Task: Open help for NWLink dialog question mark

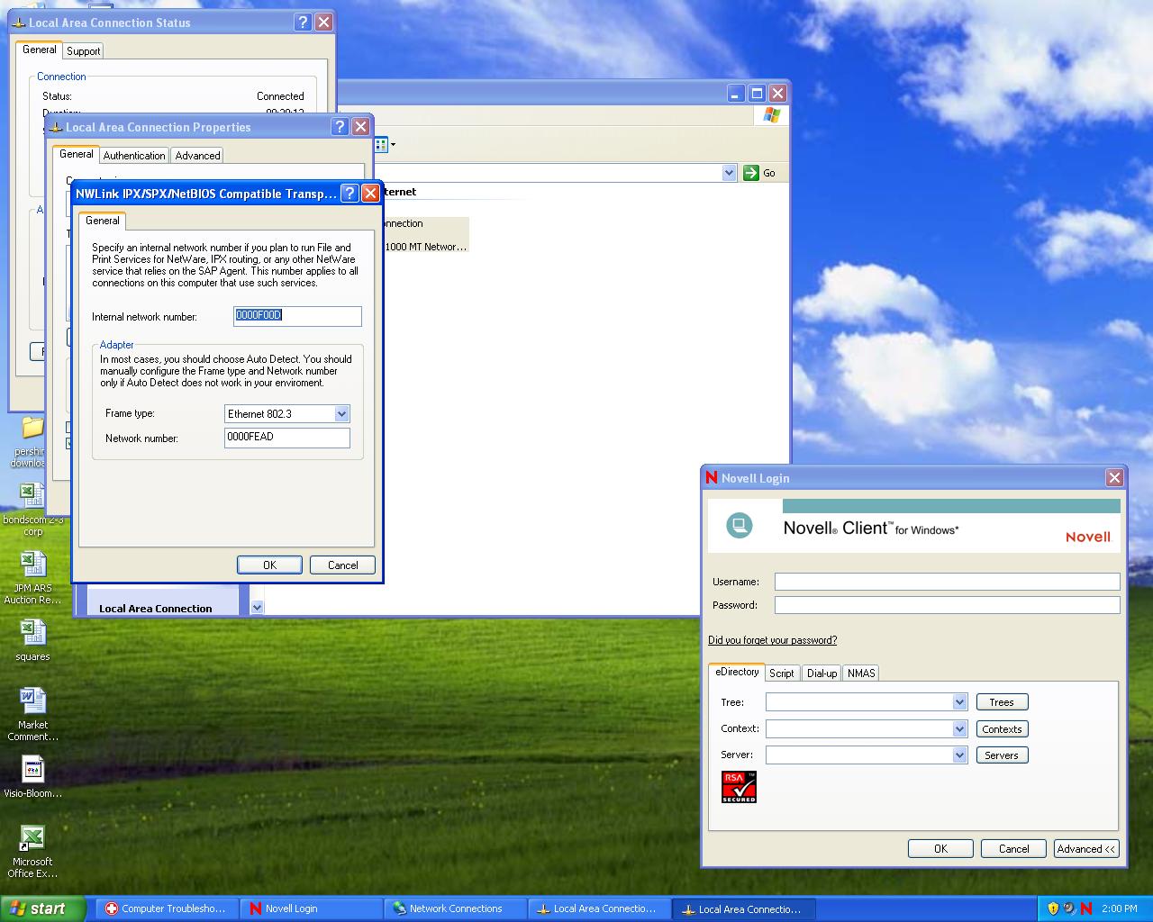Action: tap(350, 194)
